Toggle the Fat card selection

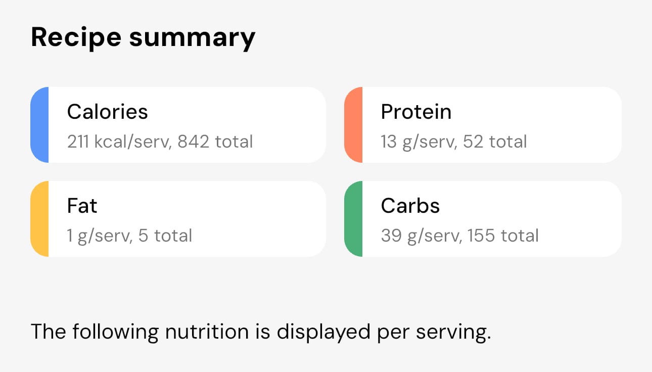[x=187, y=218]
